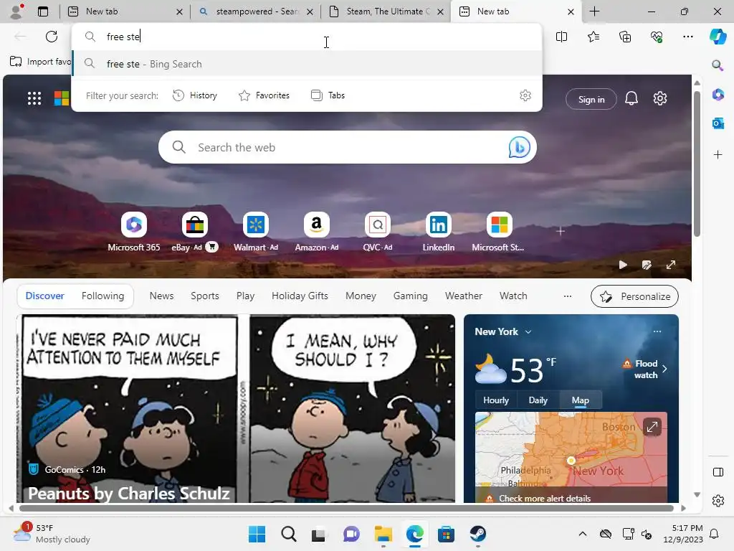This screenshot has height=551, width=734.
Task: Open weather card options ellipsis
Action: point(657,331)
